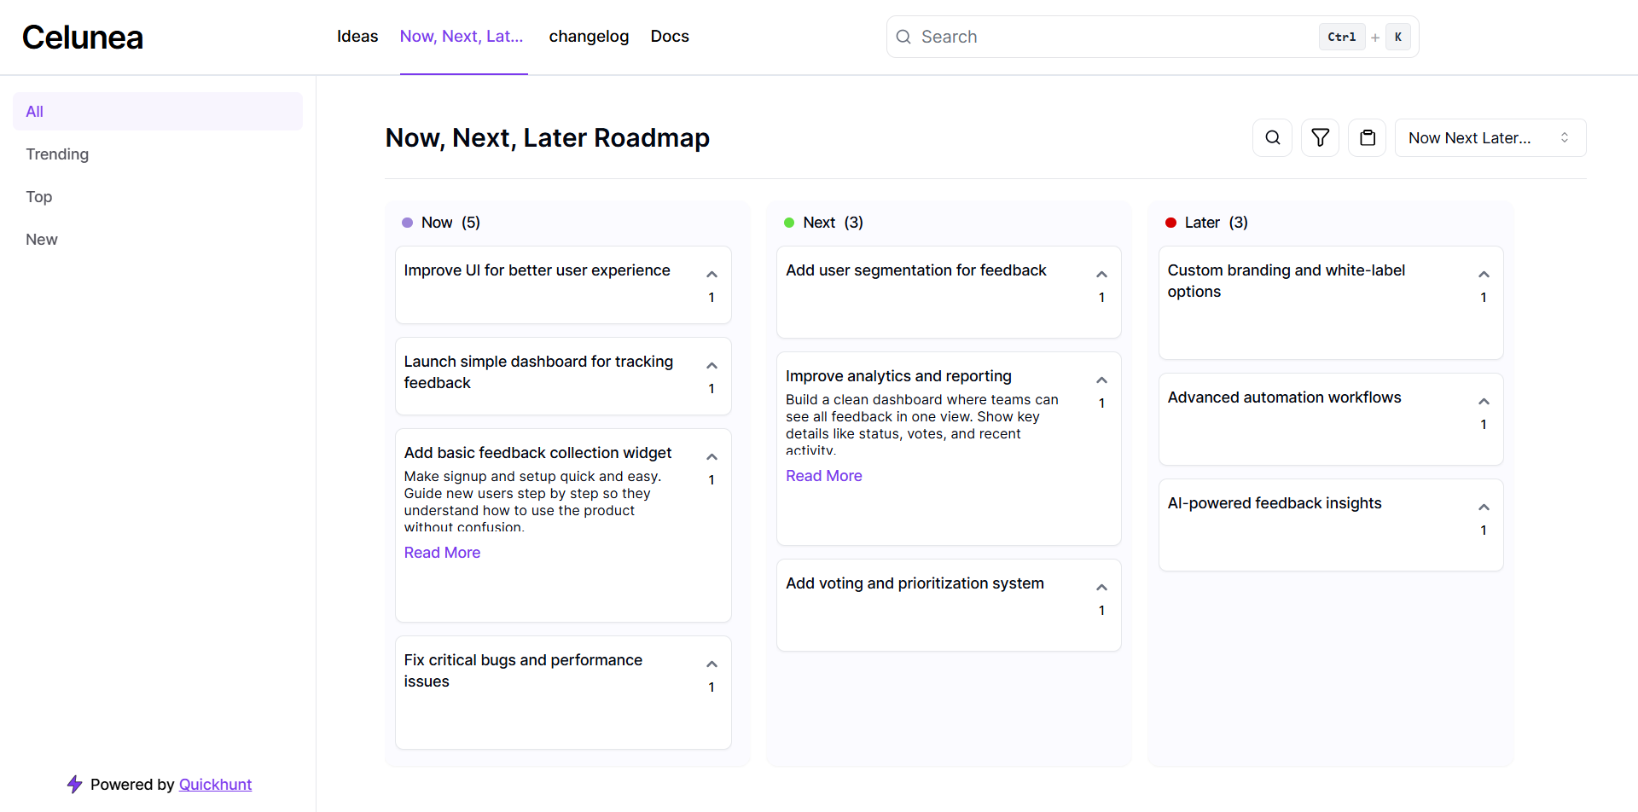Open card Custom branding and white-label options
Screen dimensions: 1638x812
coord(1331,303)
